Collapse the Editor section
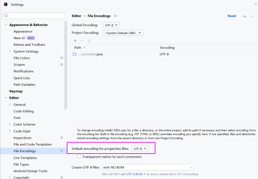 (x=6, y=98)
